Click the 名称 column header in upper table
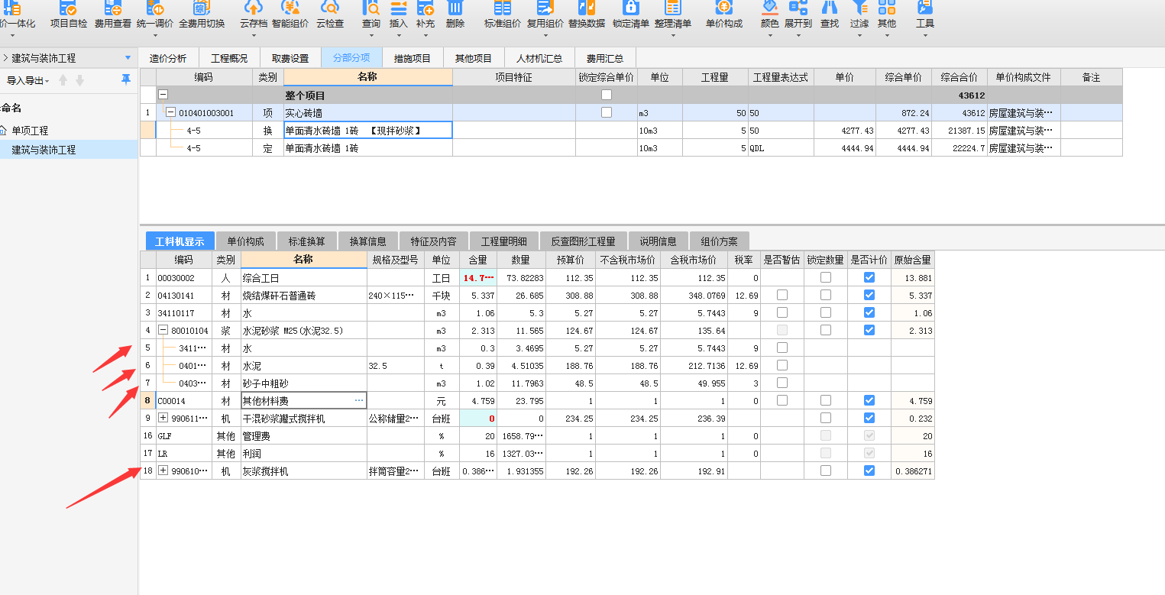The width and height of the screenshot is (1165, 595). pyautogui.click(x=367, y=77)
